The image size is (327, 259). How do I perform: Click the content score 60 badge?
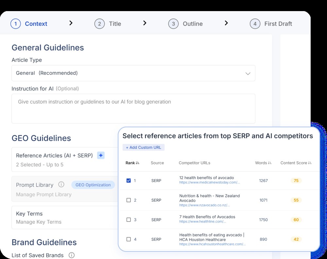[x=296, y=220]
